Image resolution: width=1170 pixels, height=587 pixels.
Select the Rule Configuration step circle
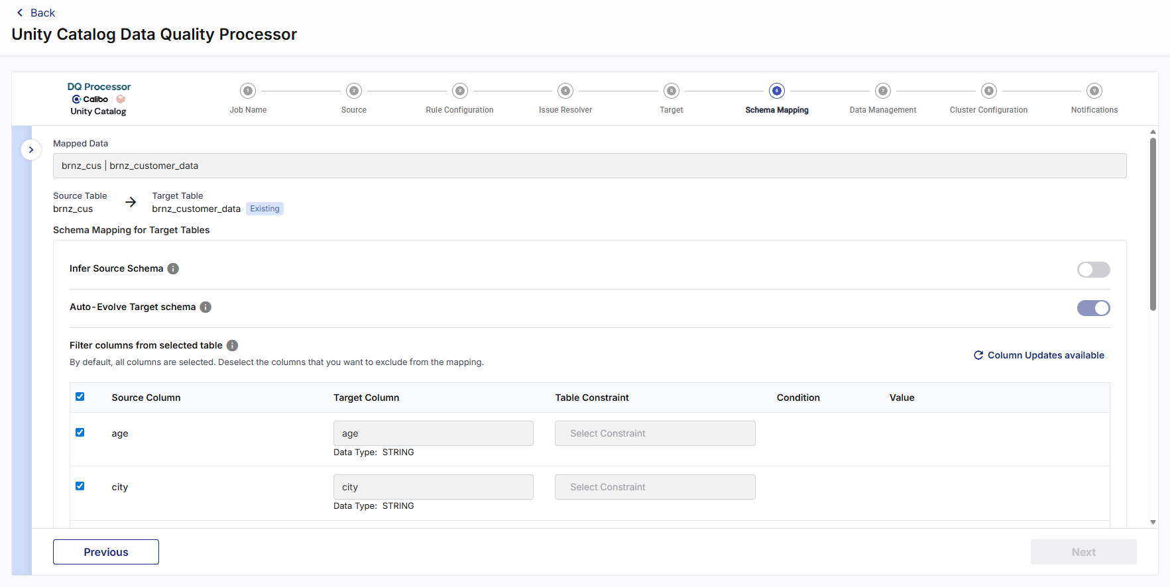pos(460,91)
